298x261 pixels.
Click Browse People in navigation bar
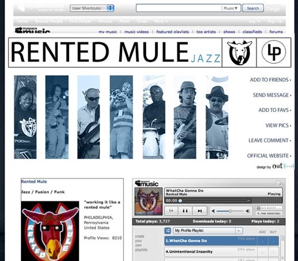[49, 21]
